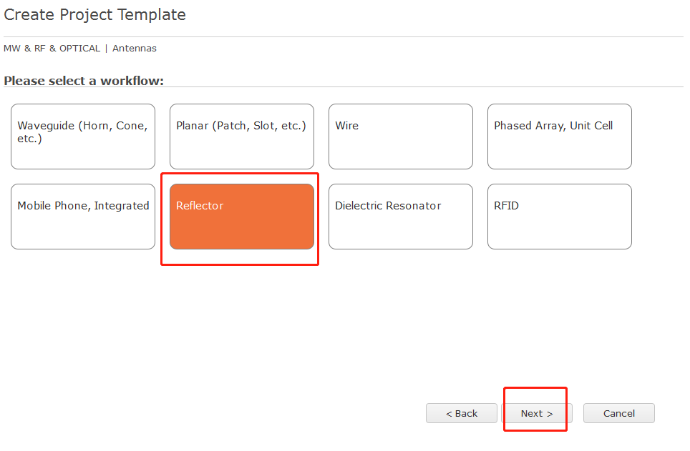
Task: Pick the Phased Array, Unit Cell workflow
Action: pos(559,137)
